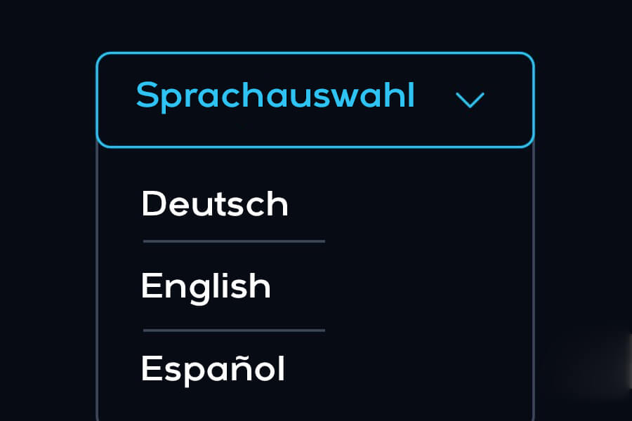Click the chevron arrow beside Sprachauswahl
632x421 pixels.
pyautogui.click(x=470, y=100)
